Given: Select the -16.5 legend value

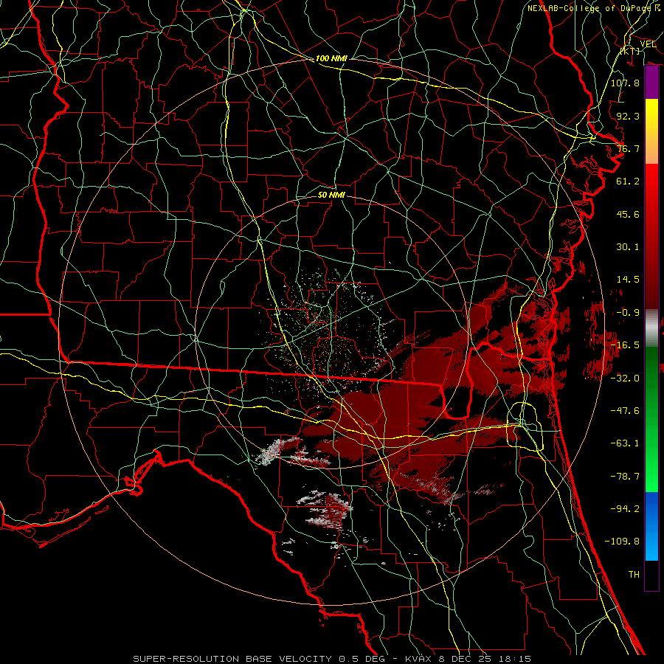Looking at the screenshot, I should [625, 345].
